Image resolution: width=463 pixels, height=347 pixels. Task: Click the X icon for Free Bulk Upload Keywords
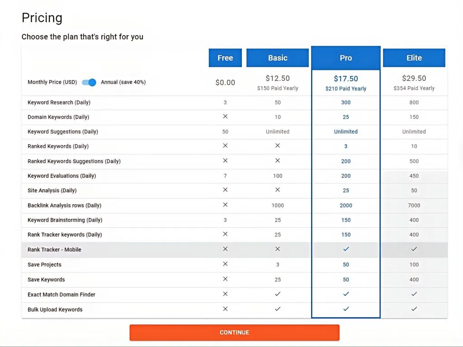[225, 309]
